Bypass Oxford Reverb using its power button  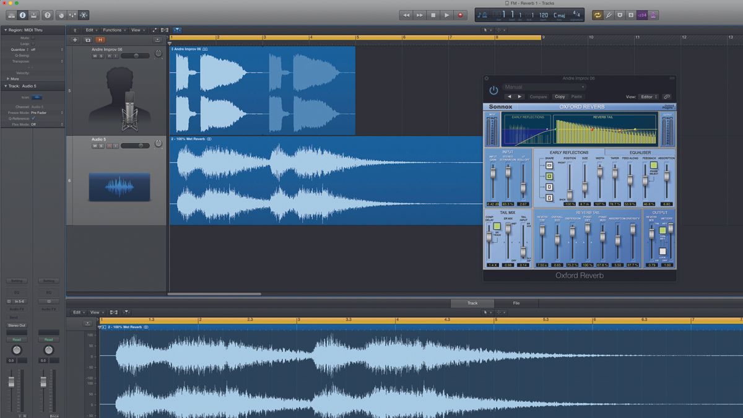493,89
